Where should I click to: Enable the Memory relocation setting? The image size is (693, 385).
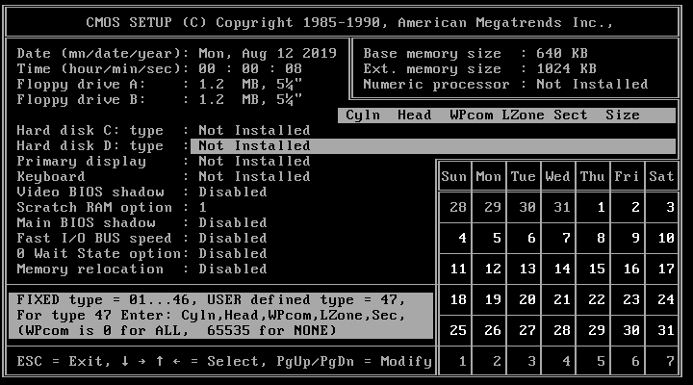232,269
